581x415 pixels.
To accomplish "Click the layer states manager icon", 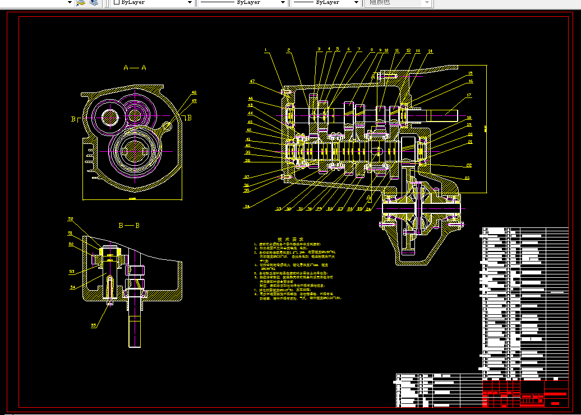I will click(93, 3).
